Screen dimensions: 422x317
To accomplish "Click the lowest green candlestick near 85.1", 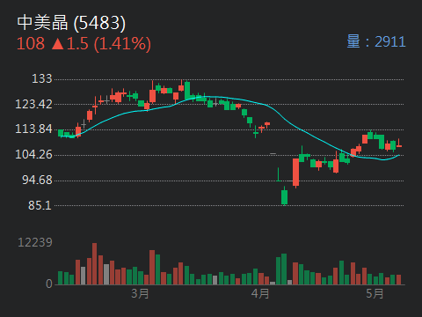I will click(284, 196).
